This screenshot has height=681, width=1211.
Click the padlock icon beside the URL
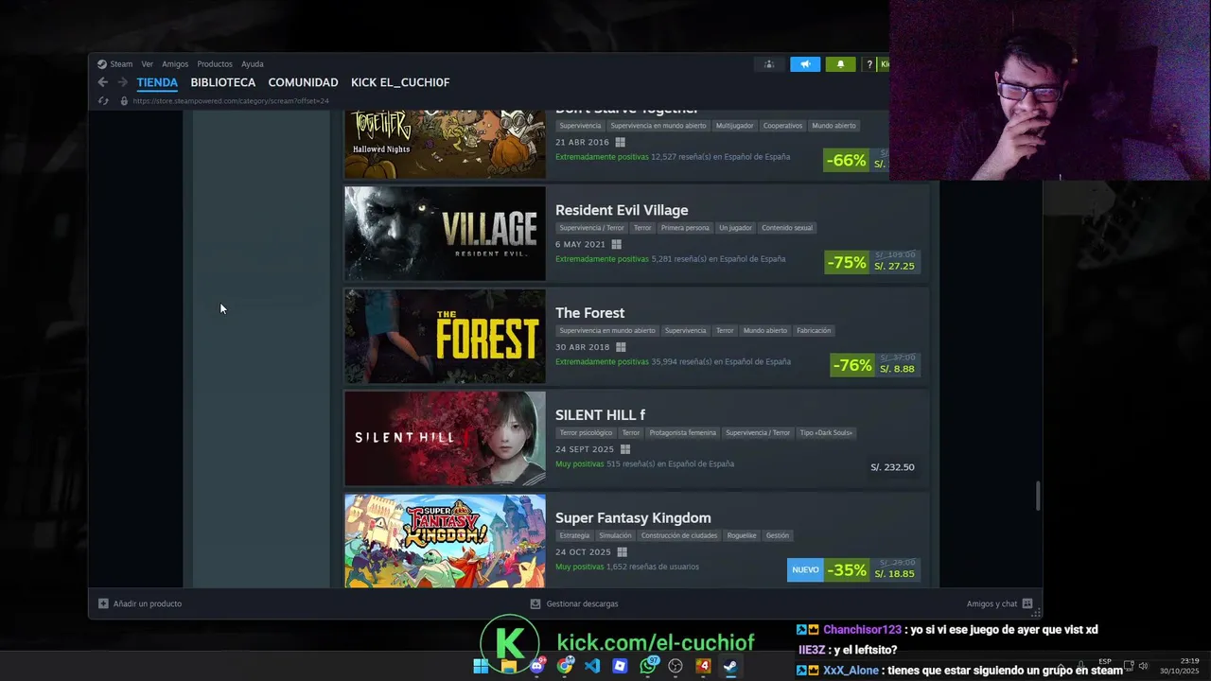[124, 100]
